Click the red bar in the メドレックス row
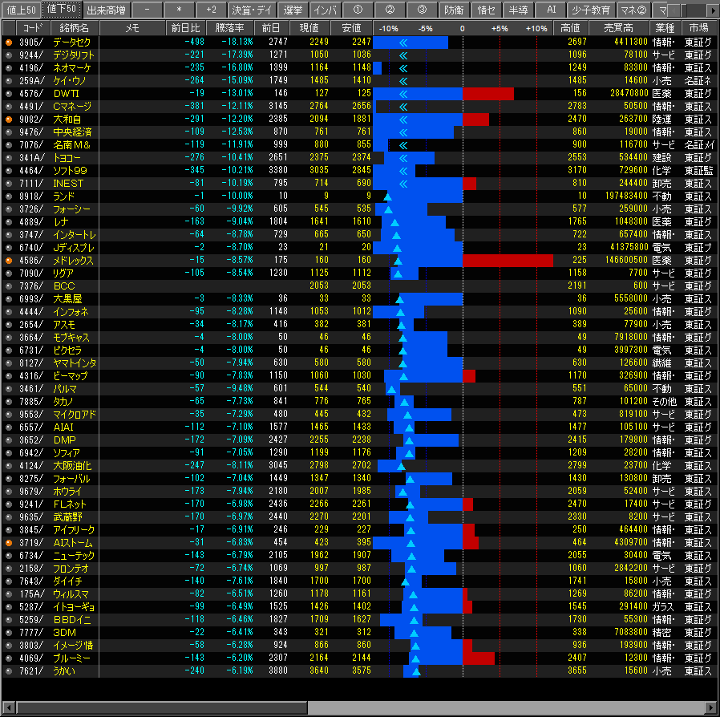The image size is (720, 717). pos(508,260)
